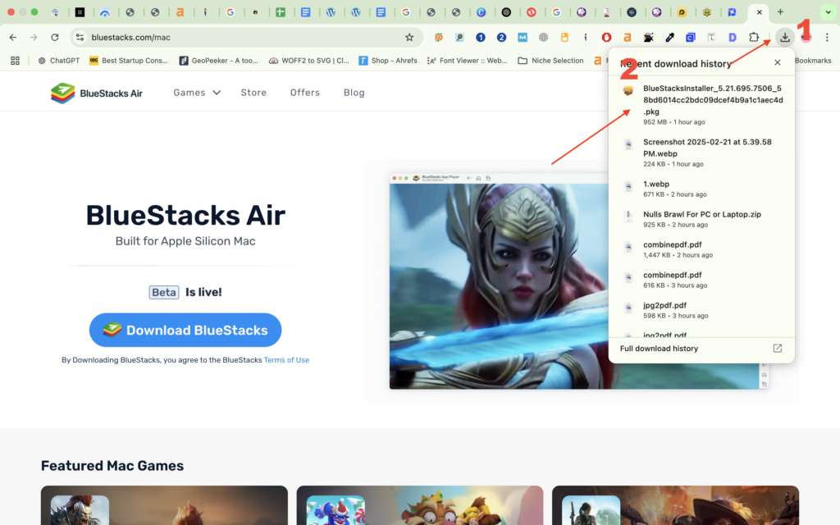Open BlueStacksInstaller_5.21.695.7506 pkg download

(x=702, y=105)
